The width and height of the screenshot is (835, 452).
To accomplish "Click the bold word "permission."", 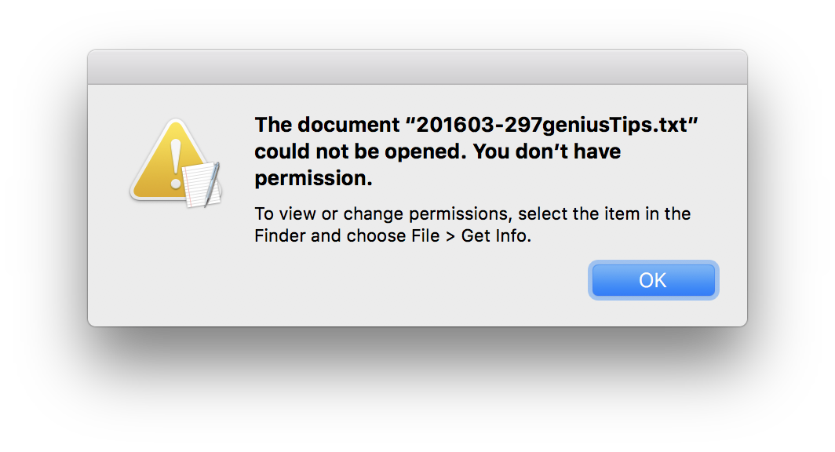I will click(x=313, y=179).
